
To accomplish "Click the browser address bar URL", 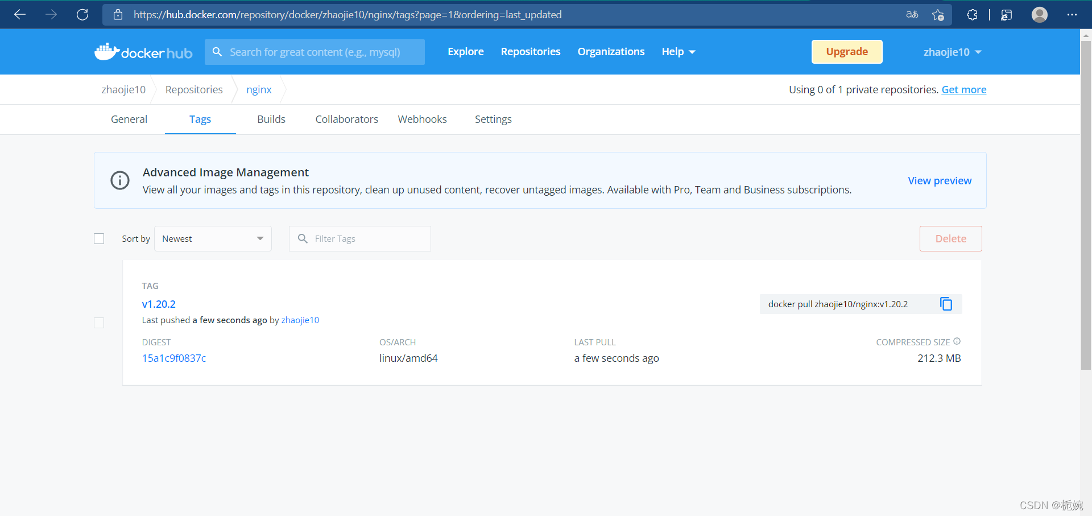I will 348,15.
